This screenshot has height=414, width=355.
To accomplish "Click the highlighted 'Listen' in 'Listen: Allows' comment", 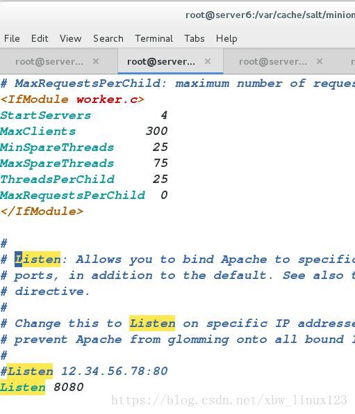I will [x=38, y=260].
